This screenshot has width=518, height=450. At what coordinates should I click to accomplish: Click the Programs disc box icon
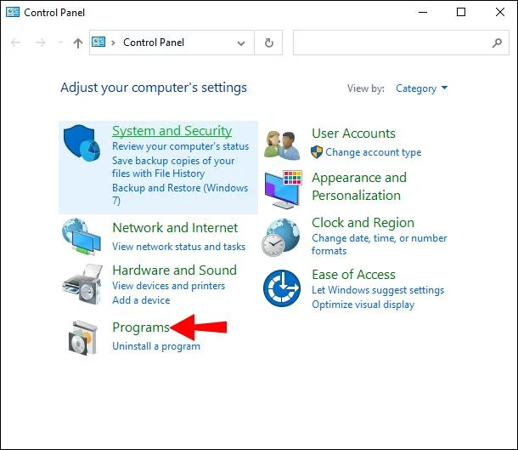tap(83, 338)
